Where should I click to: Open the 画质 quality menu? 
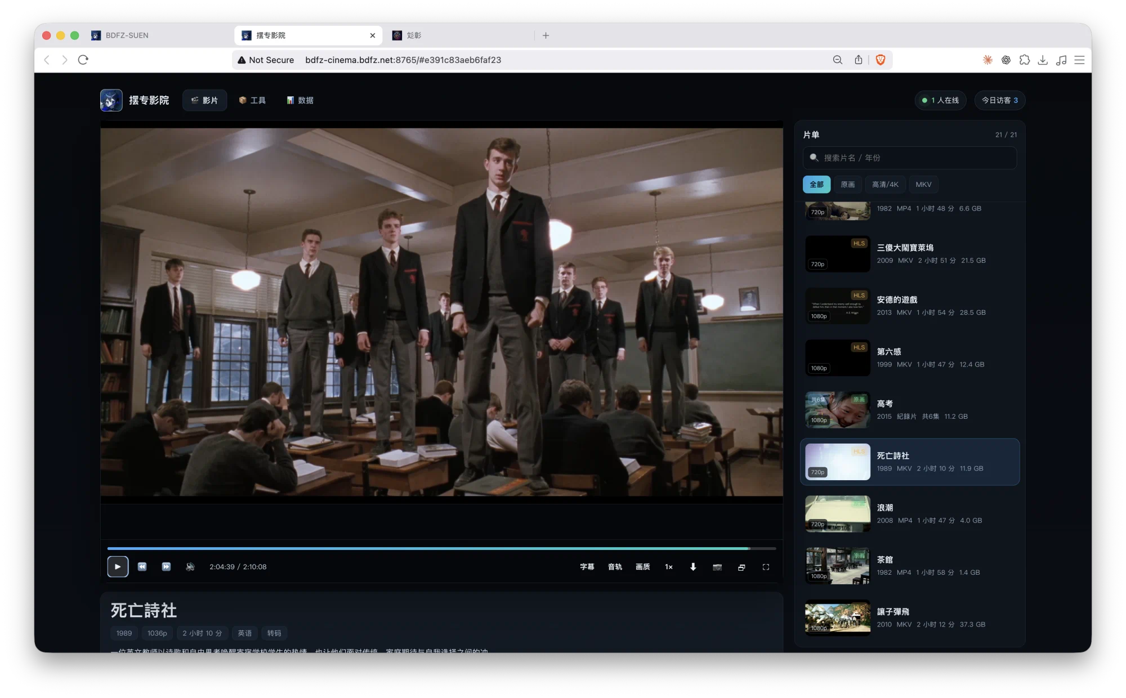coord(643,567)
